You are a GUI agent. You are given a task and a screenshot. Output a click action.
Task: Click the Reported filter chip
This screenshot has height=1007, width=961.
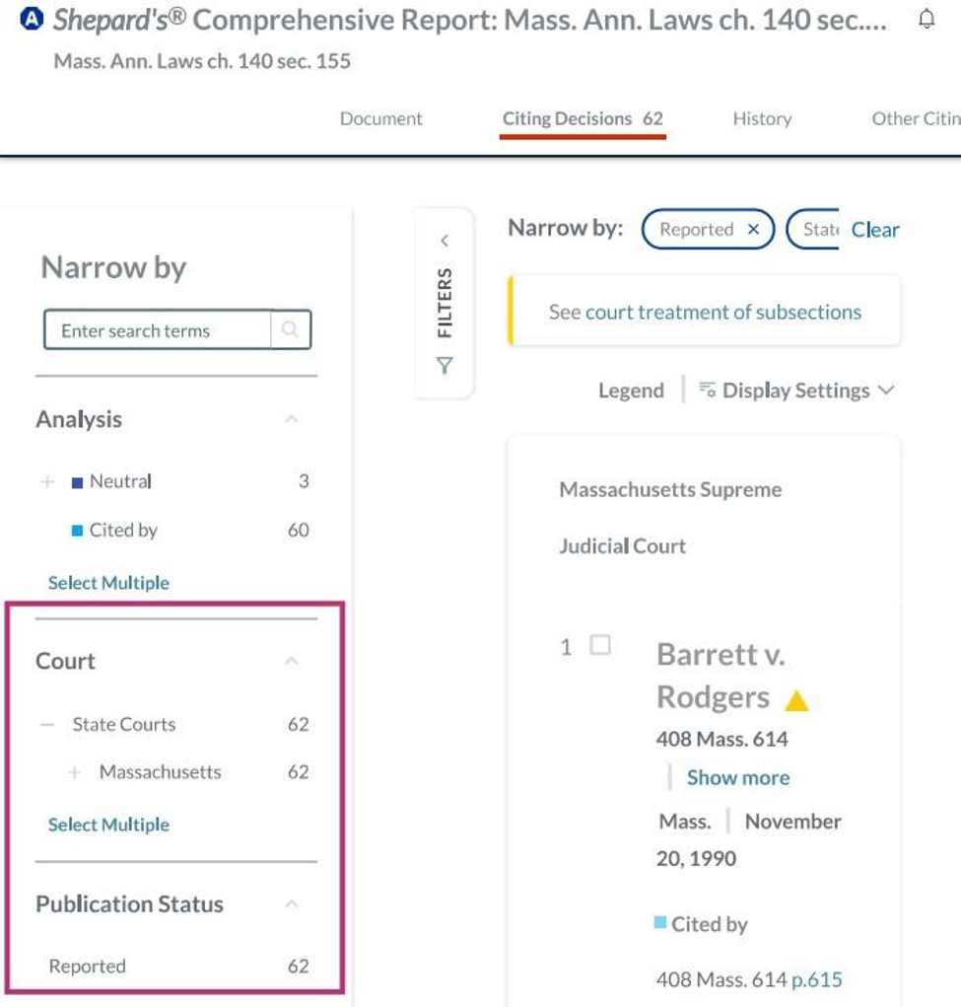coord(708,229)
